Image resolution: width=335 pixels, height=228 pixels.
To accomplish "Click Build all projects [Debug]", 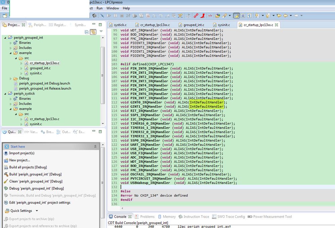I will pyautogui.click(x=28, y=167).
